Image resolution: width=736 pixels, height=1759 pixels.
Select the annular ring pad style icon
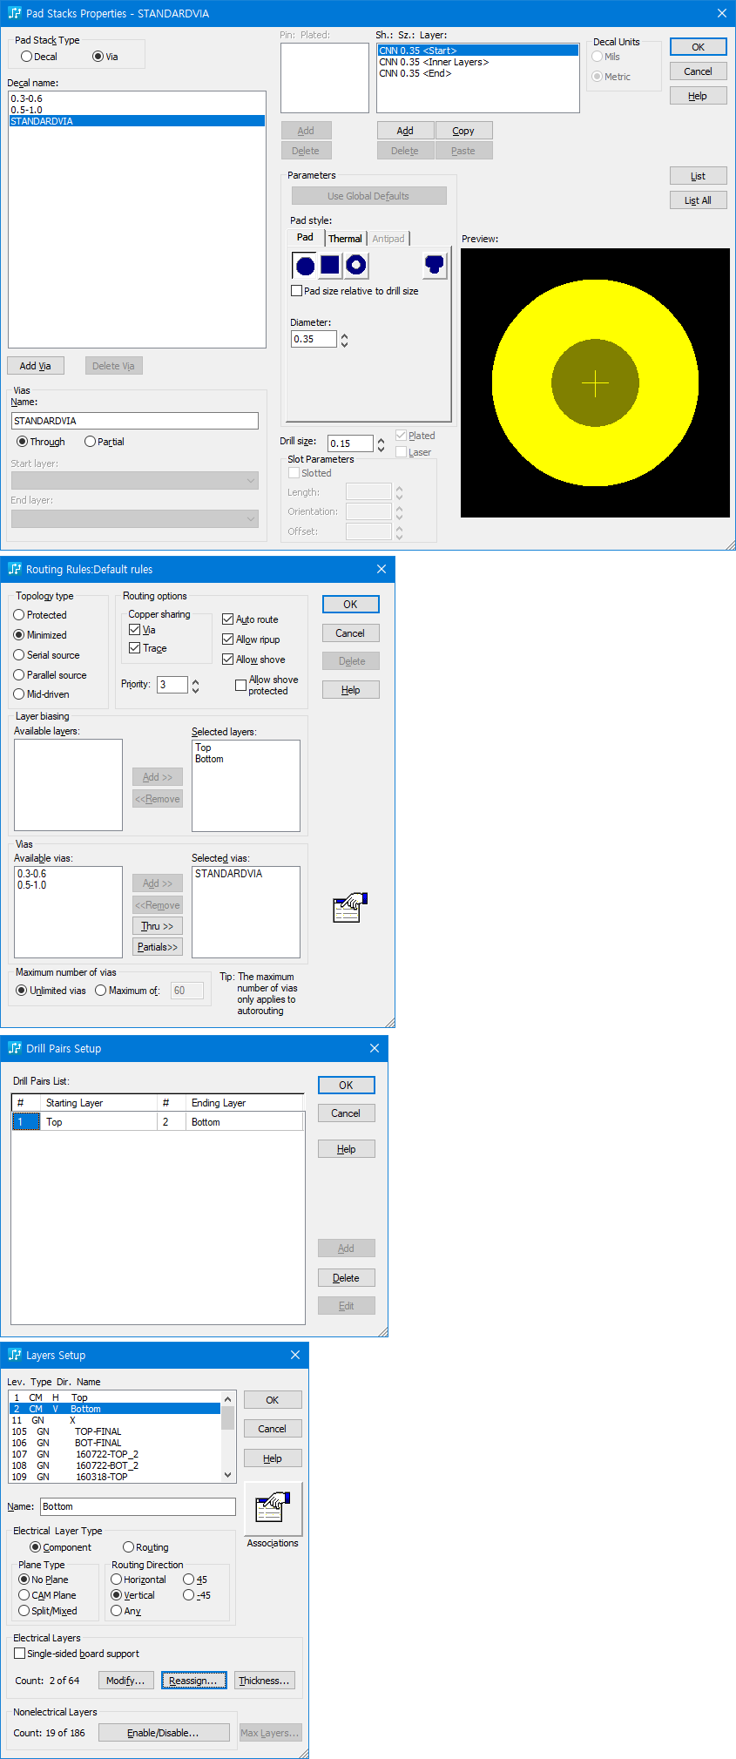355,266
